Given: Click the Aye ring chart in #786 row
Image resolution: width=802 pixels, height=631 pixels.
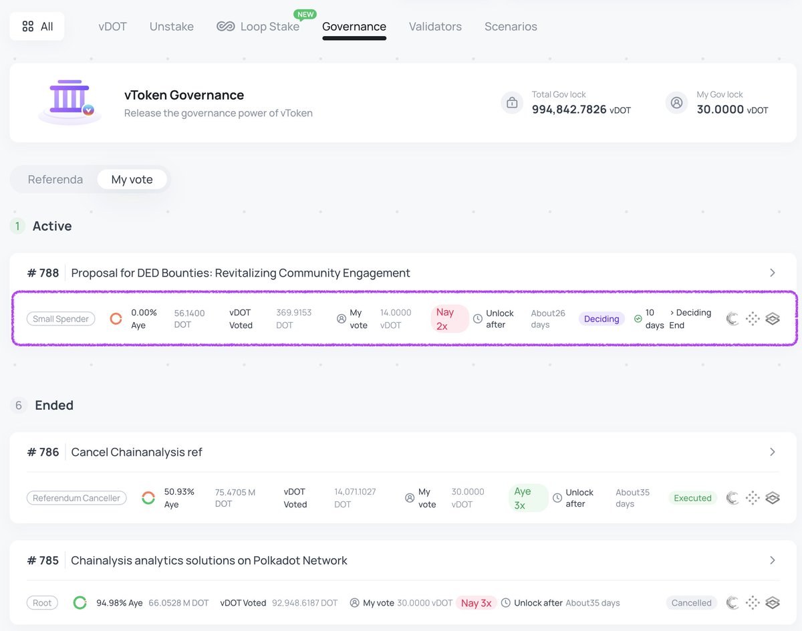Looking at the screenshot, I should [148, 498].
